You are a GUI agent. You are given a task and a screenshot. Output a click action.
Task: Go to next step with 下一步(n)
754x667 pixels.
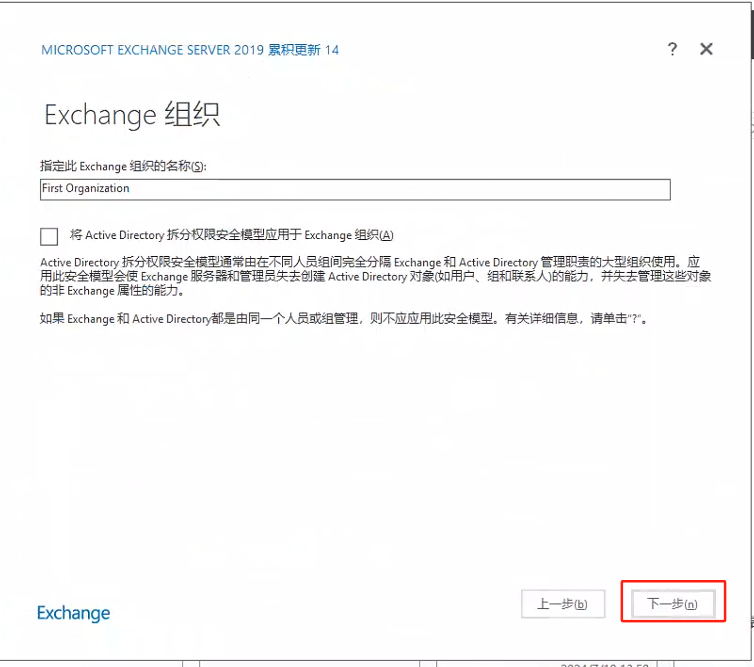tap(673, 604)
